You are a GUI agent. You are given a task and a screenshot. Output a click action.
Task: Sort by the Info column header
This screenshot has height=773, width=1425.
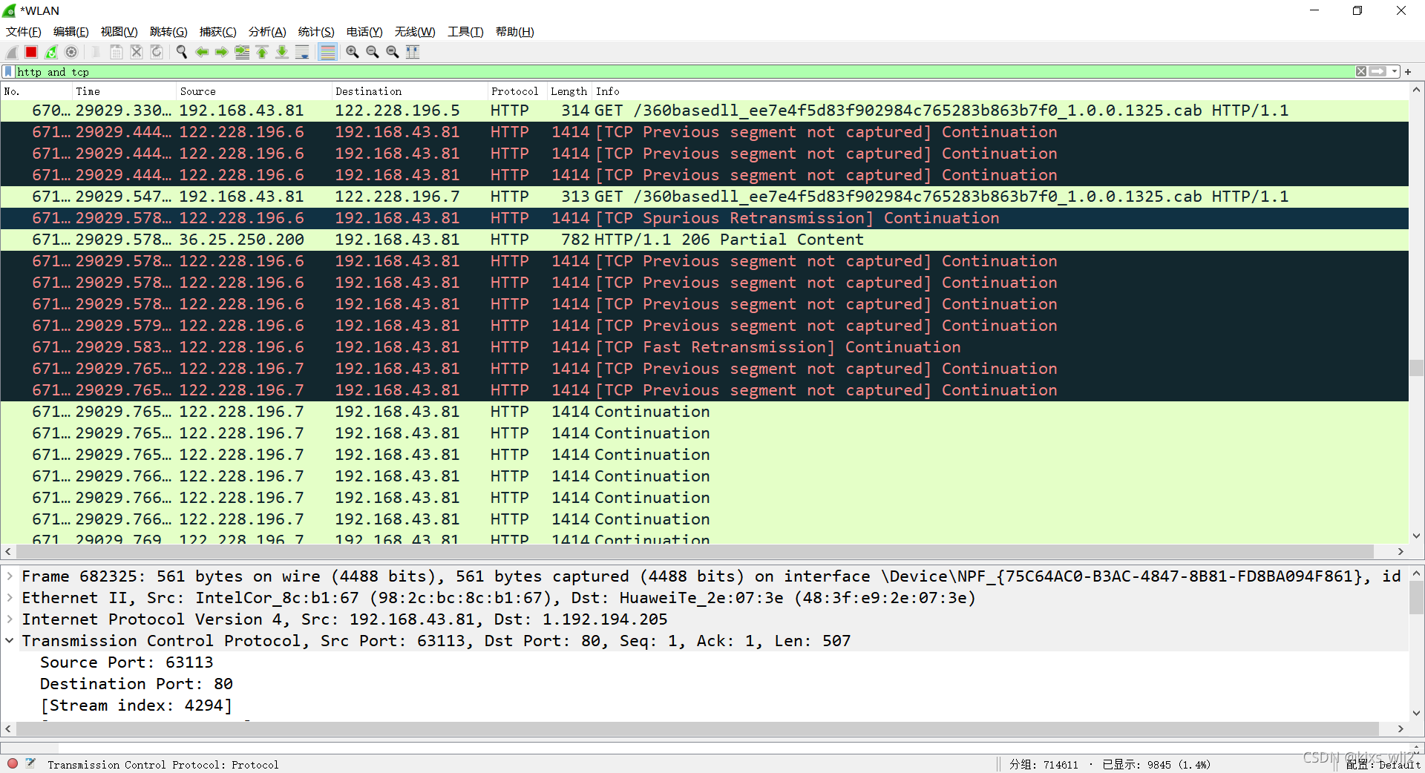pos(1000,91)
